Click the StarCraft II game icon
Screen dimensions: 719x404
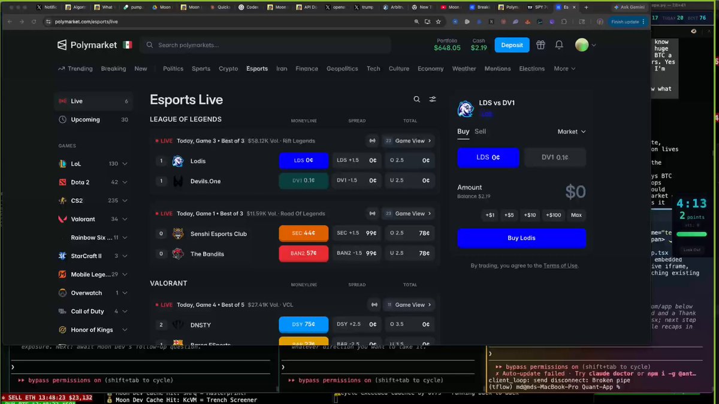pos(62,256)
